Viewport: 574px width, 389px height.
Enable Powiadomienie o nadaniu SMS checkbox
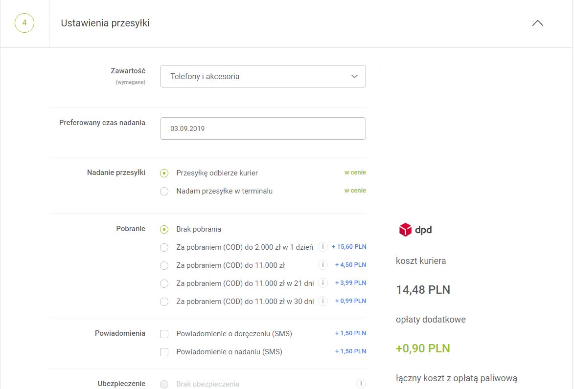pos(164,352)
